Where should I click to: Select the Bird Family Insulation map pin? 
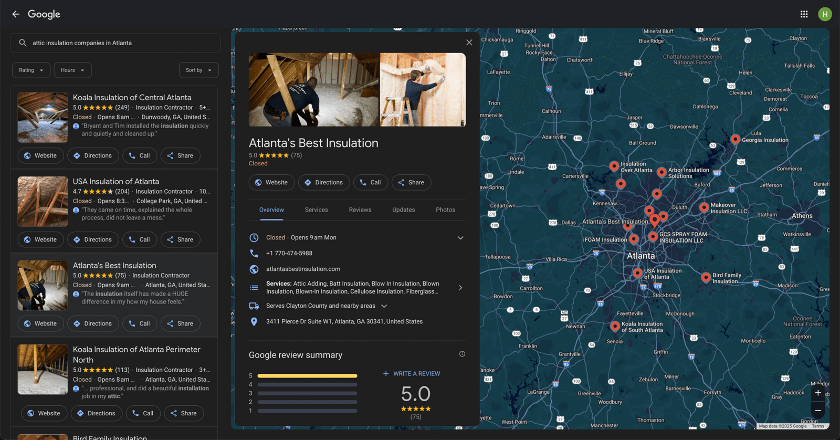706,277
